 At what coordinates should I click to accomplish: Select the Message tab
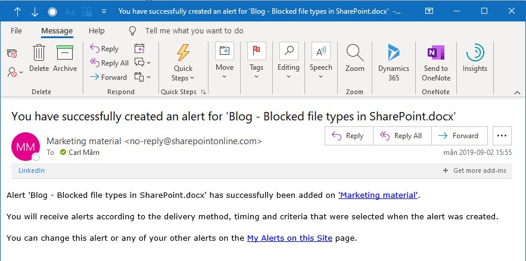point(57,31)
